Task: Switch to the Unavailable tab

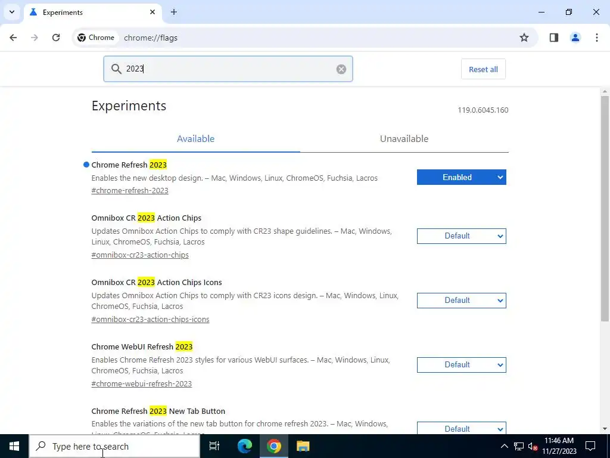Action: pos(404,138)
